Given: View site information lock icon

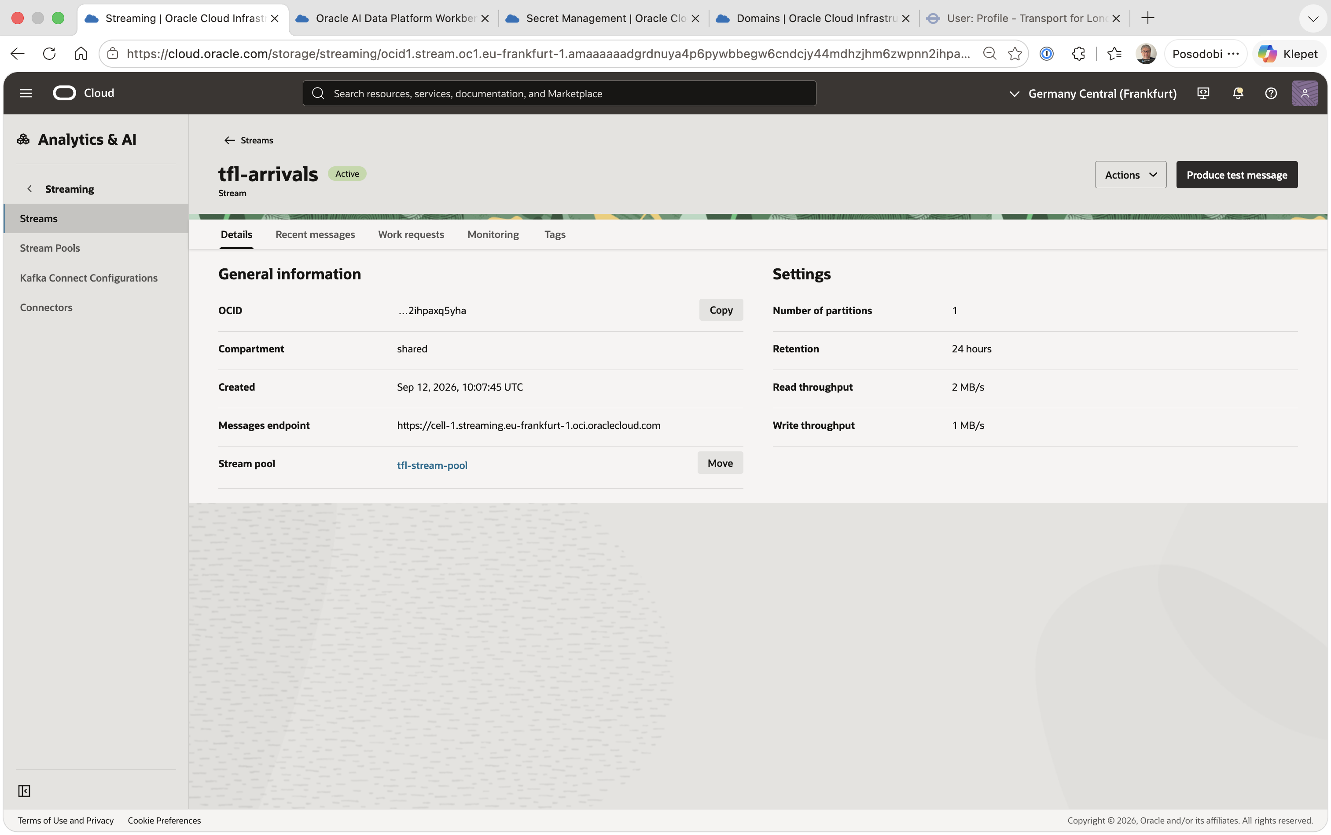Looking at the screenshot, I should click(x=113, y=54).
